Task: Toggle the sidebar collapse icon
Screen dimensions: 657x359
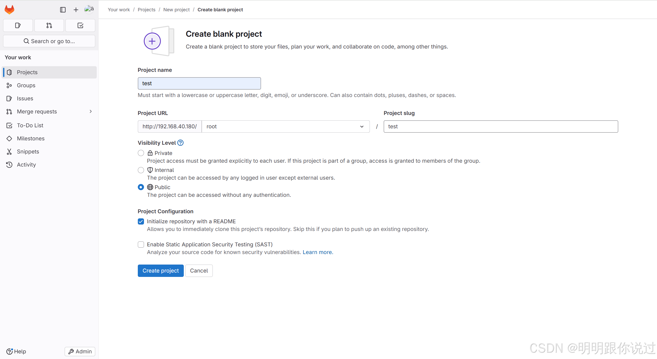Action: [x=63, y=10]
